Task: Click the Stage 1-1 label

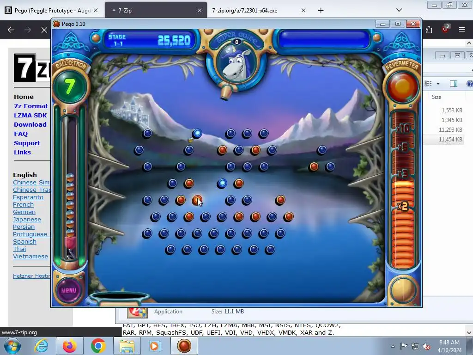Action: click(x=117, y=40)
